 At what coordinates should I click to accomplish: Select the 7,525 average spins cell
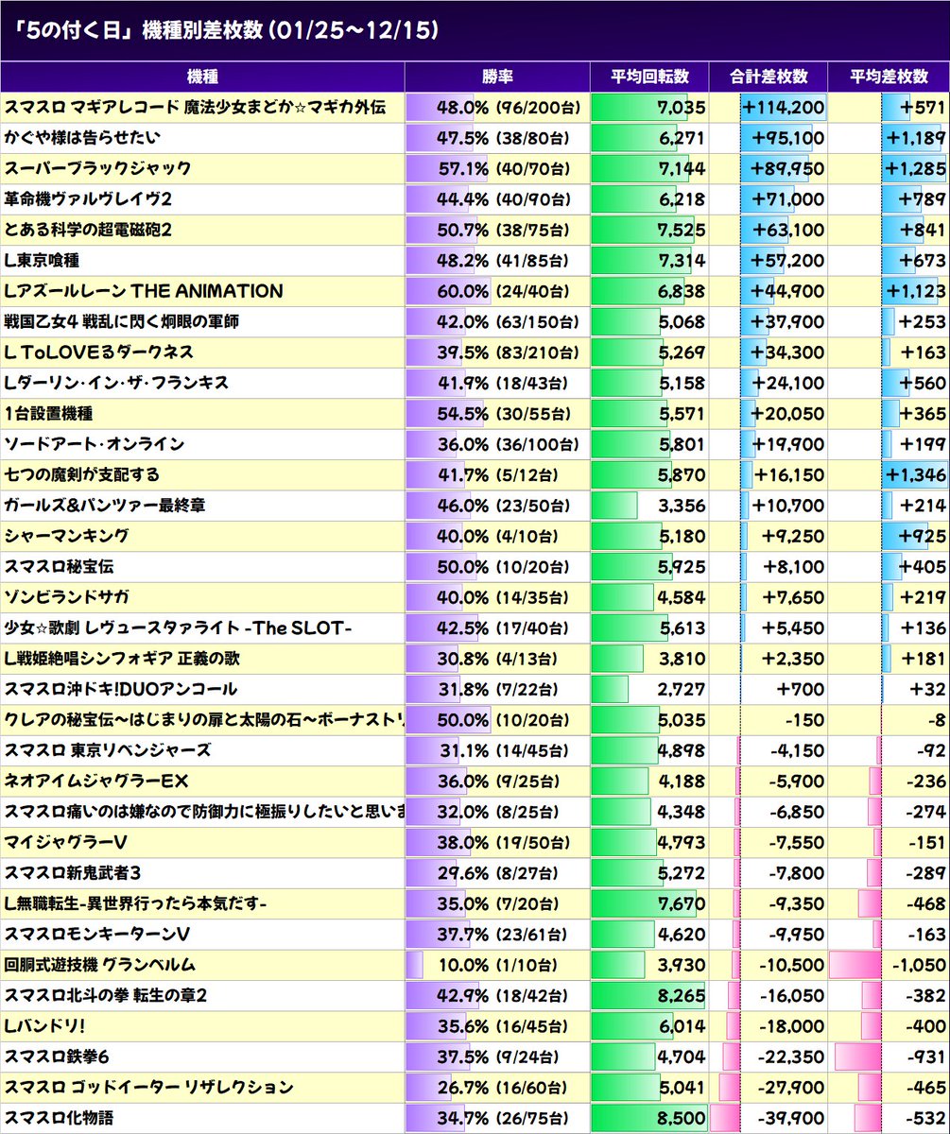tap(650, 230)
